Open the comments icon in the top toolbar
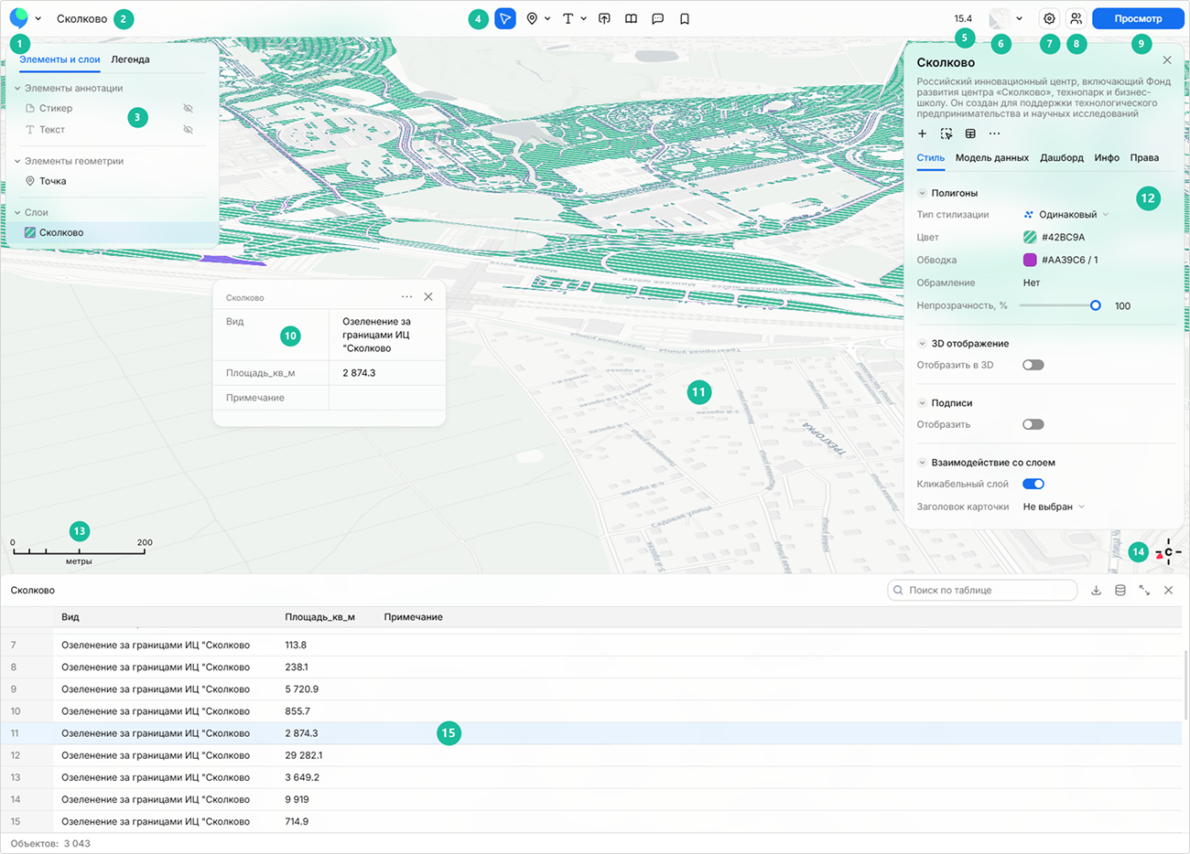1190x854 pixels. click(657, 18)
